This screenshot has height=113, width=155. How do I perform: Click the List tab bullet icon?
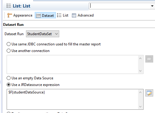coord(59,15)
